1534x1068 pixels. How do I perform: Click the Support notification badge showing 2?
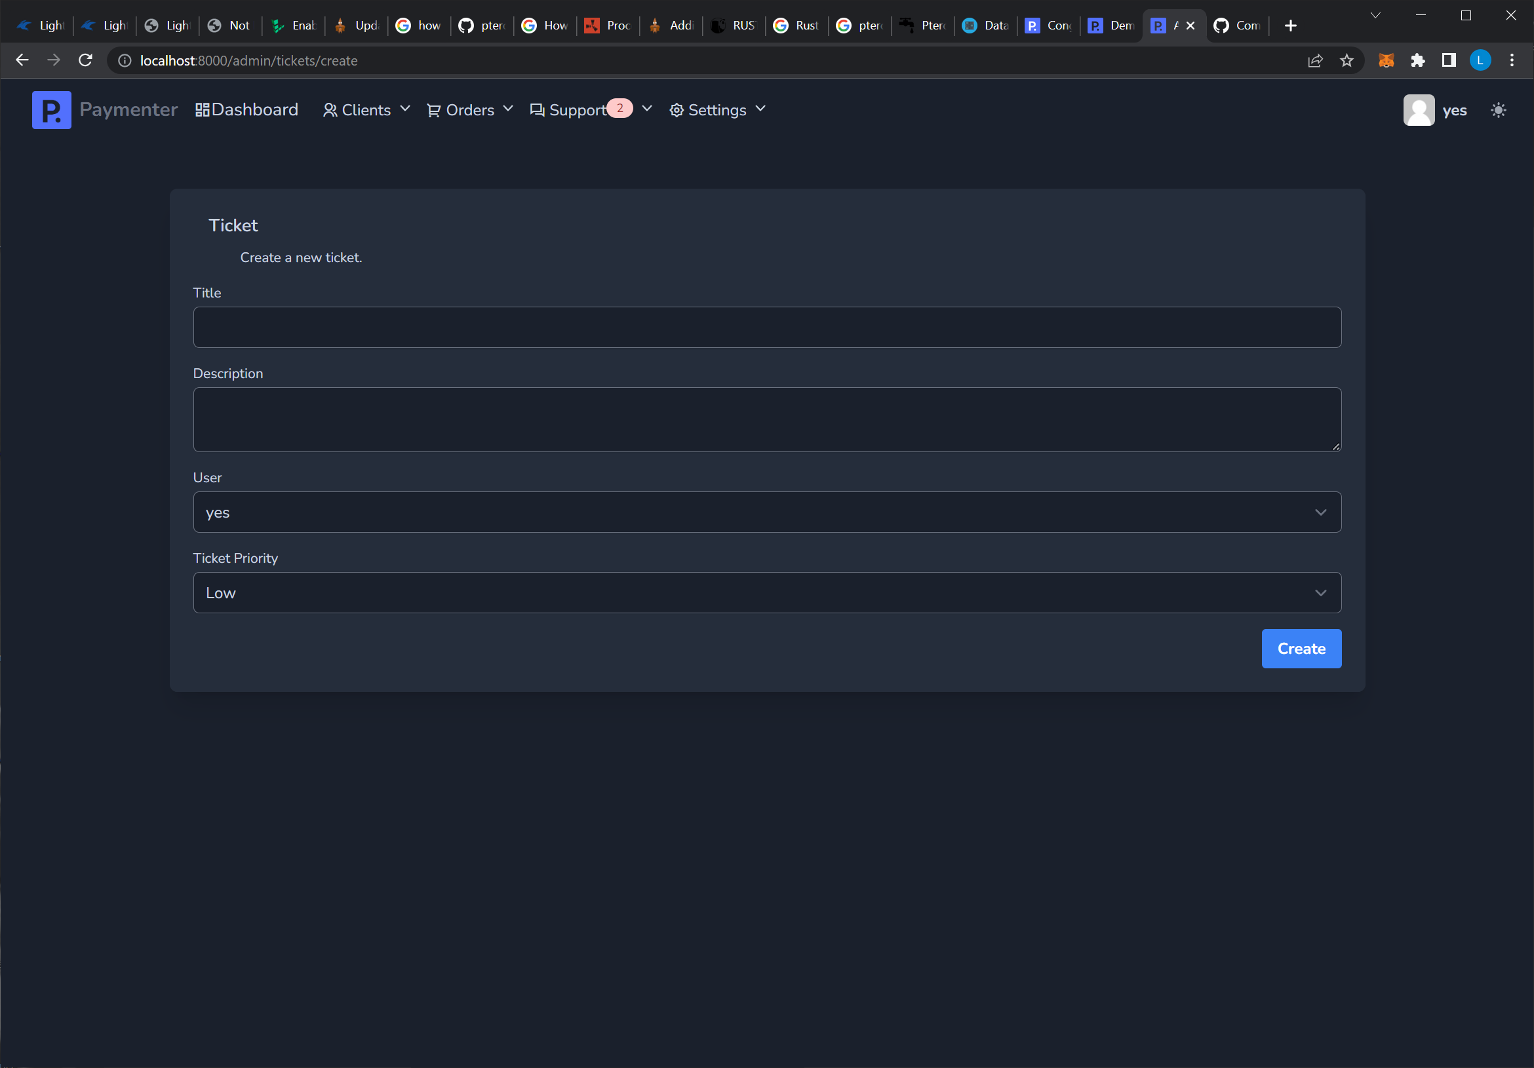click(x=620, y=107)
